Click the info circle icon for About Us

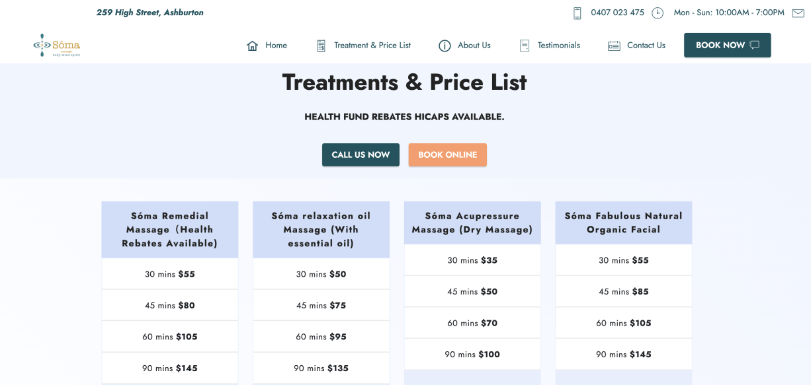click(445, 46)
